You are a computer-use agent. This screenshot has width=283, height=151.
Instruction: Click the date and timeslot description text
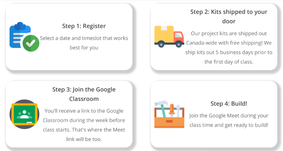(x=84, y=43)
